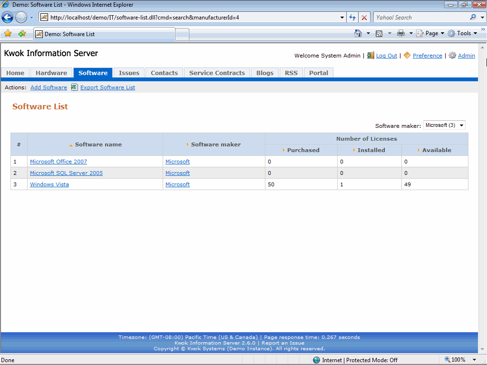Click Export Software List link
The width and height of the screenshot is (487, 365).
click(x=108, y=87)
